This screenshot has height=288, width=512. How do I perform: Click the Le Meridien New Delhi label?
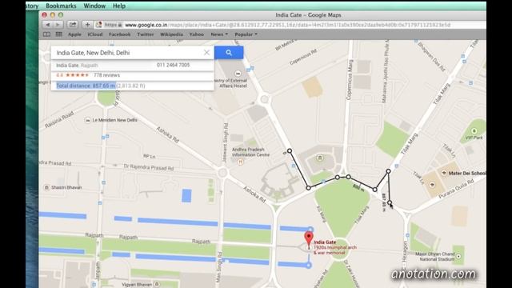click(114, 120)
